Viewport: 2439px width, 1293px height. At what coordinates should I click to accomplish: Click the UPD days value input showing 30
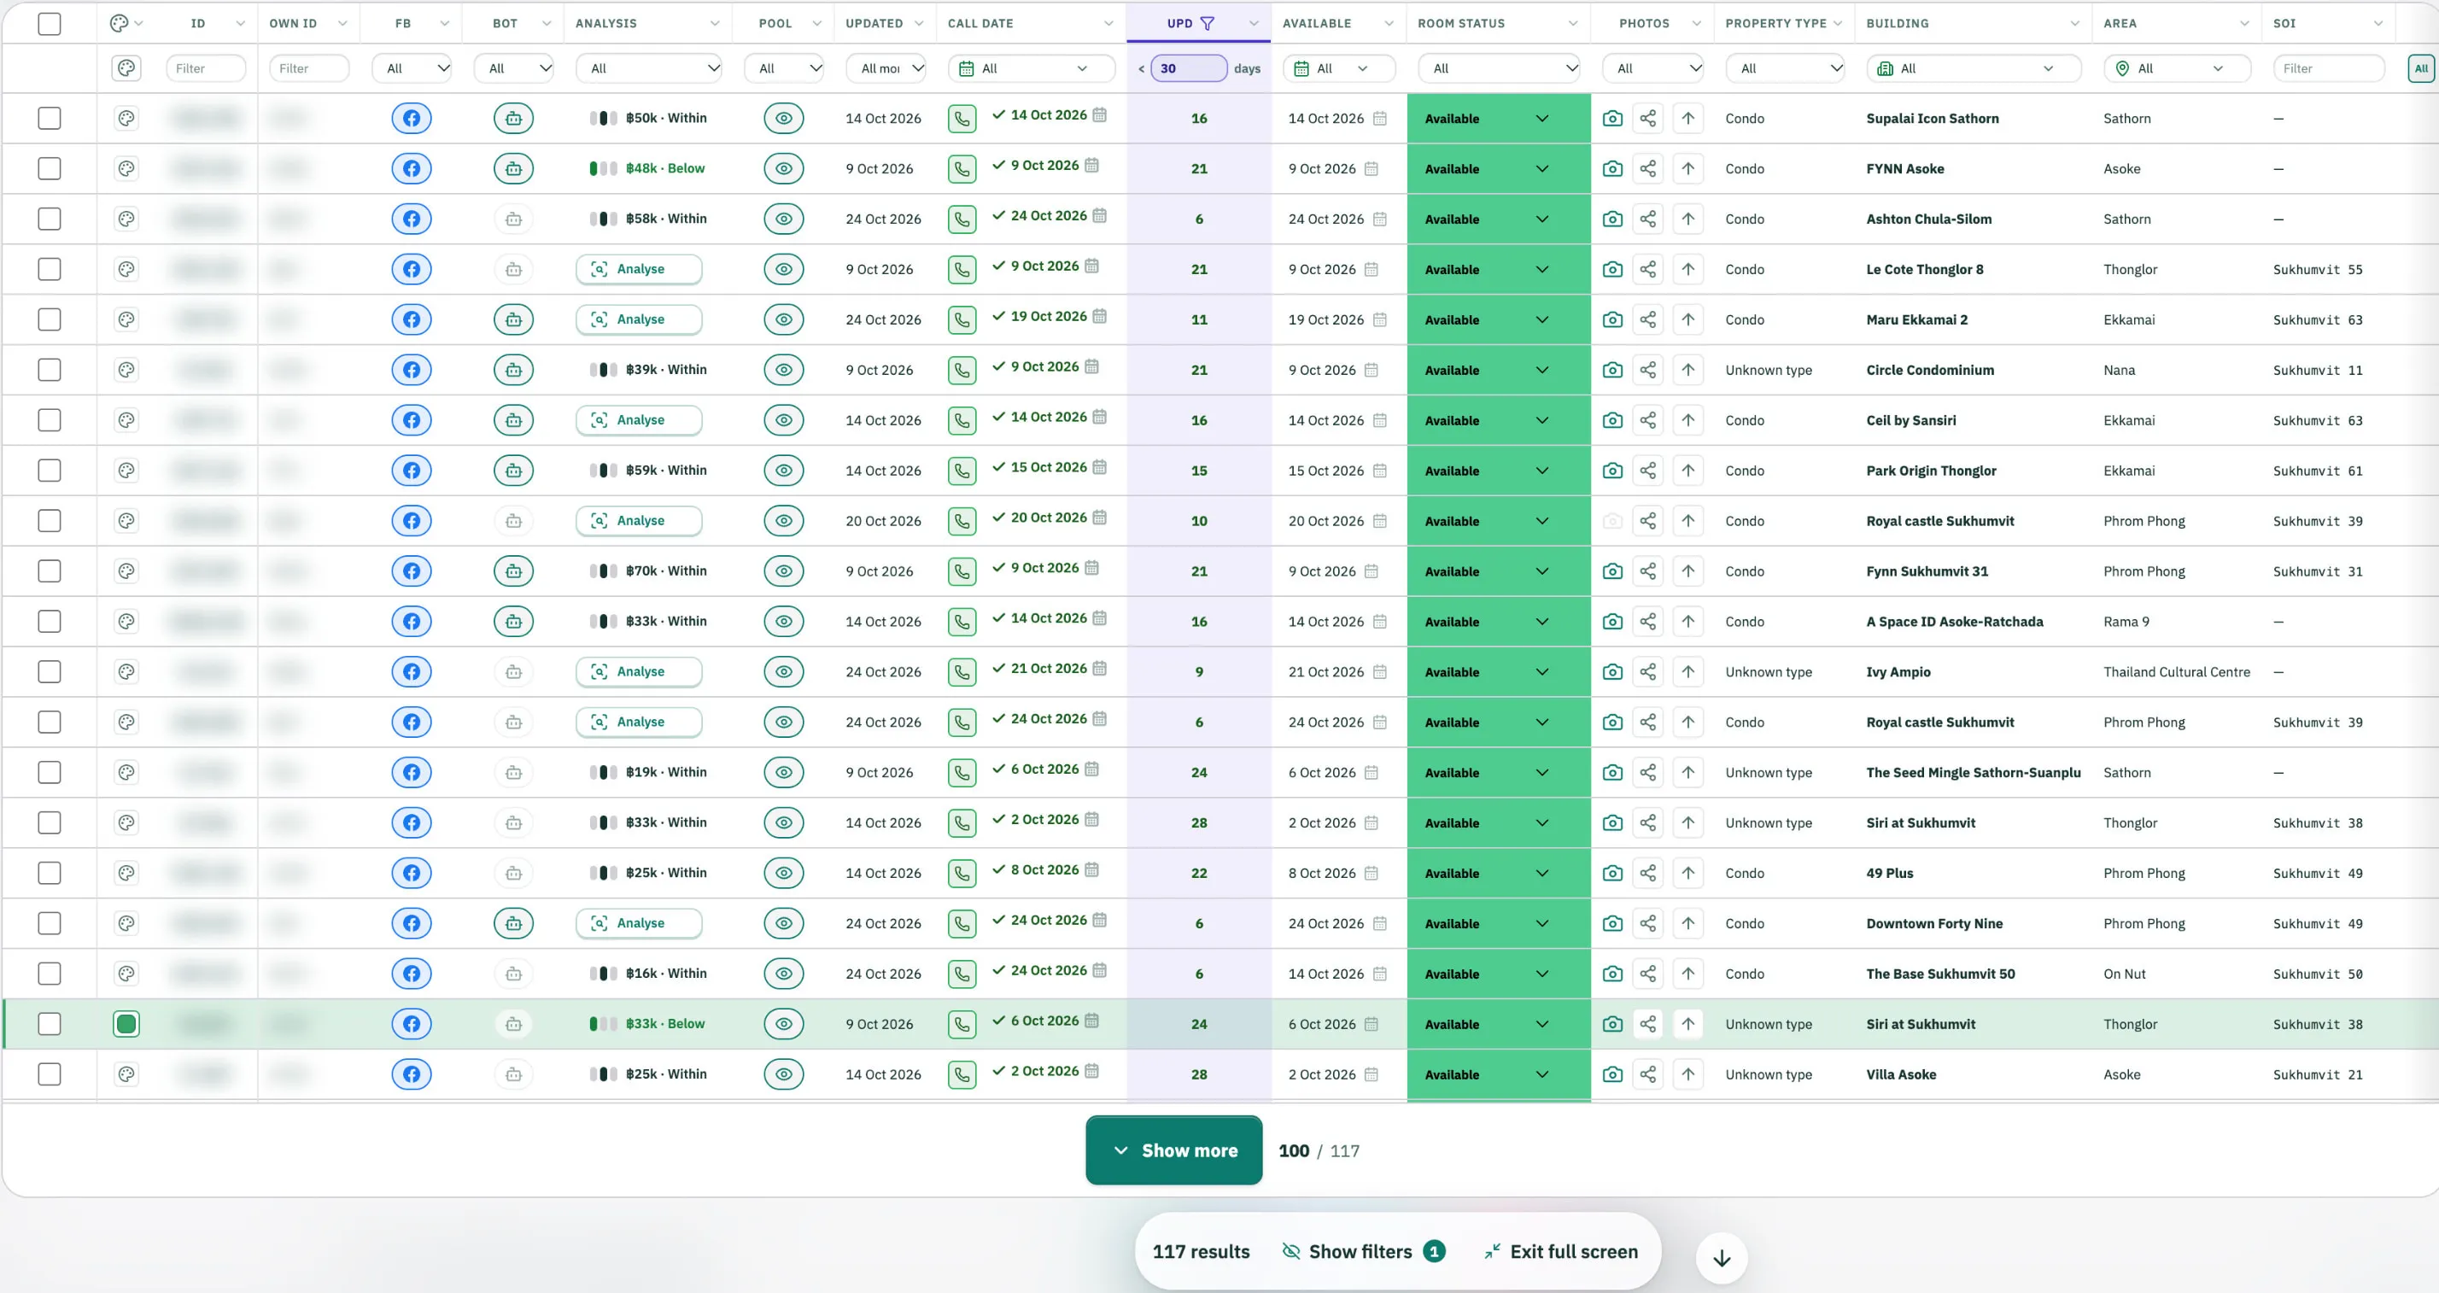[x=1188, y=68]
